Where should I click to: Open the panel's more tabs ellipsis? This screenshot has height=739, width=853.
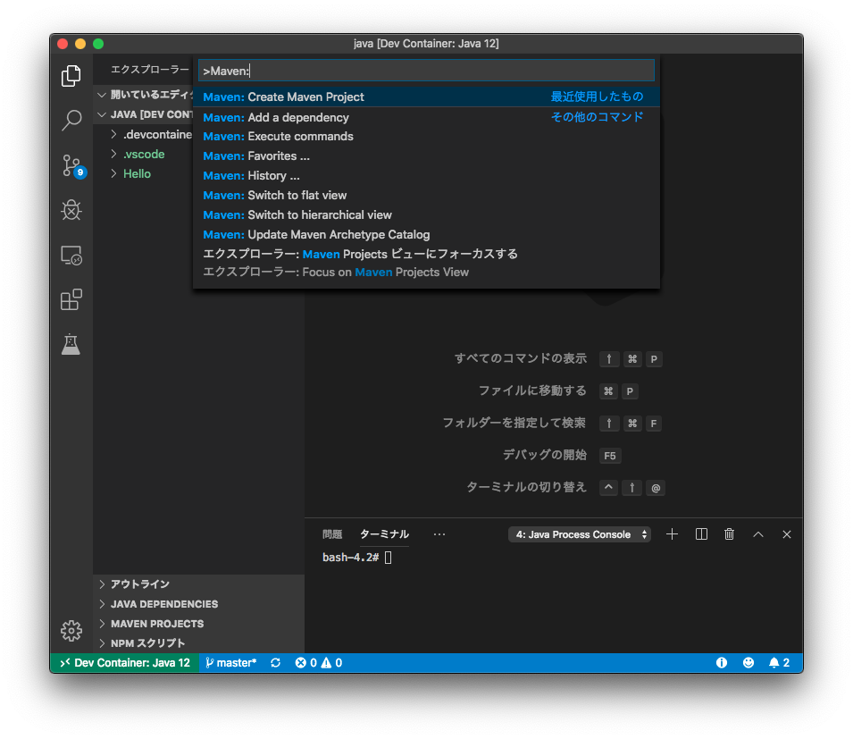click(x=439, y=534)
